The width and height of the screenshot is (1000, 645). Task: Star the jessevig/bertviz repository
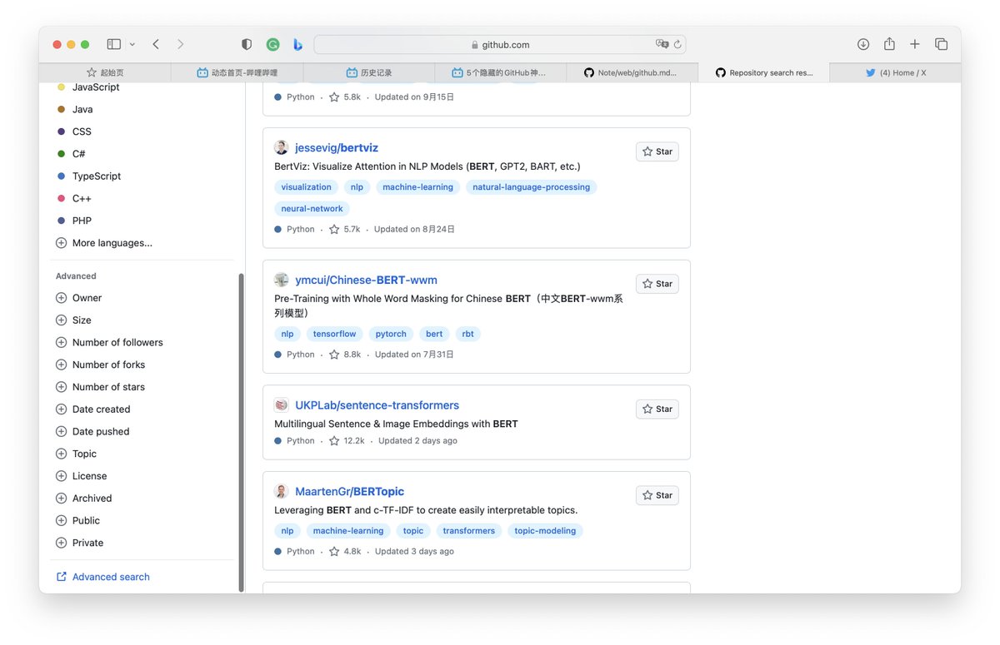pos(657,151)
